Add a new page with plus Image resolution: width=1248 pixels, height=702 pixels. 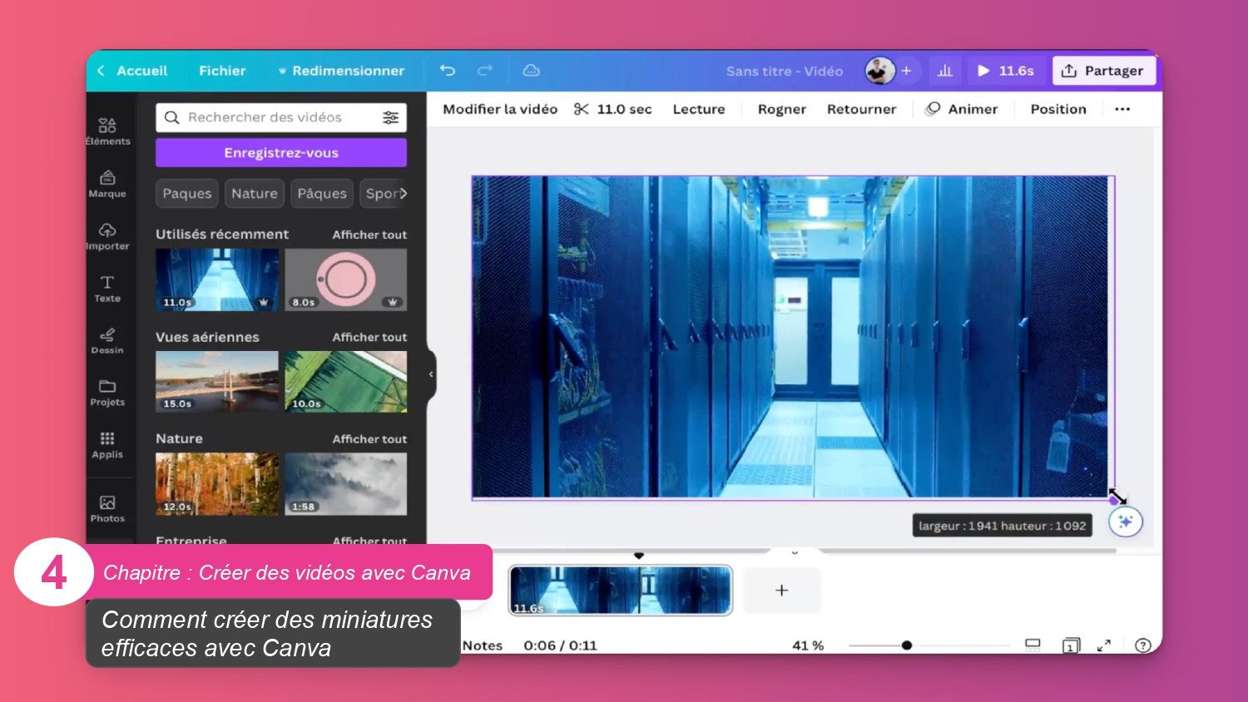[x=781, y=591]
